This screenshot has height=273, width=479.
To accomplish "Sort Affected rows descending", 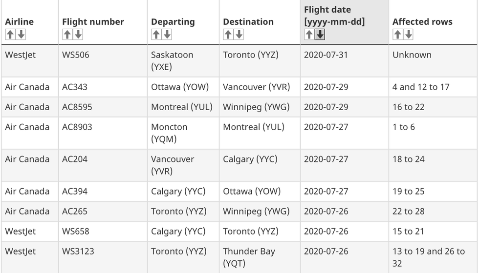I will 408,35.
